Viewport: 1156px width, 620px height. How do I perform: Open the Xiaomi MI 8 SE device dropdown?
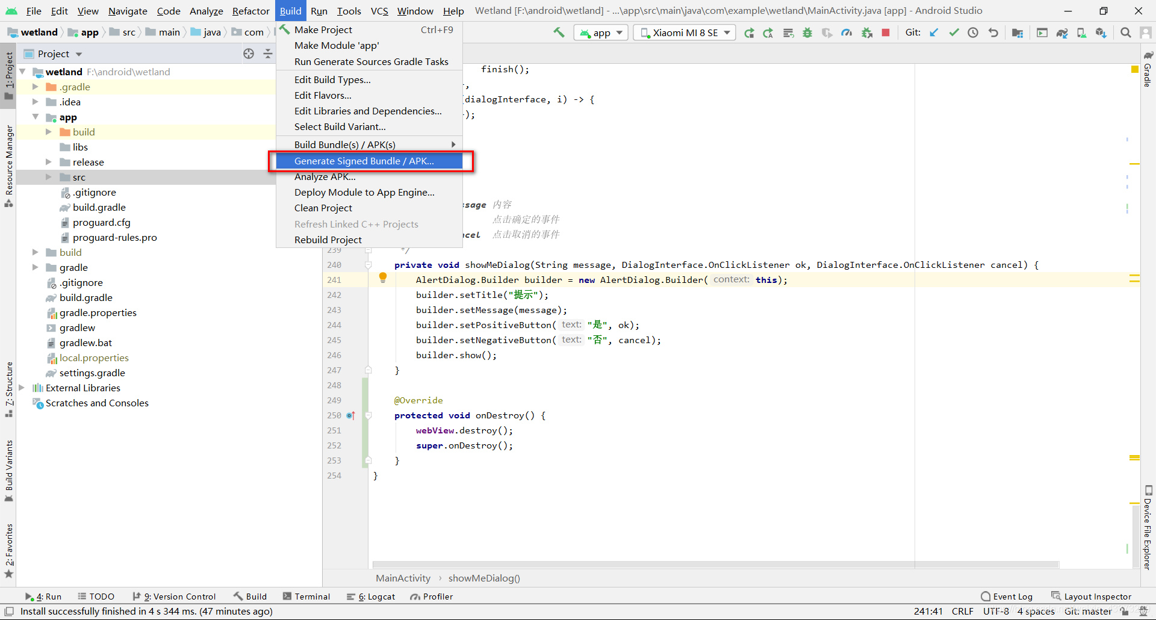pos(685,33)
